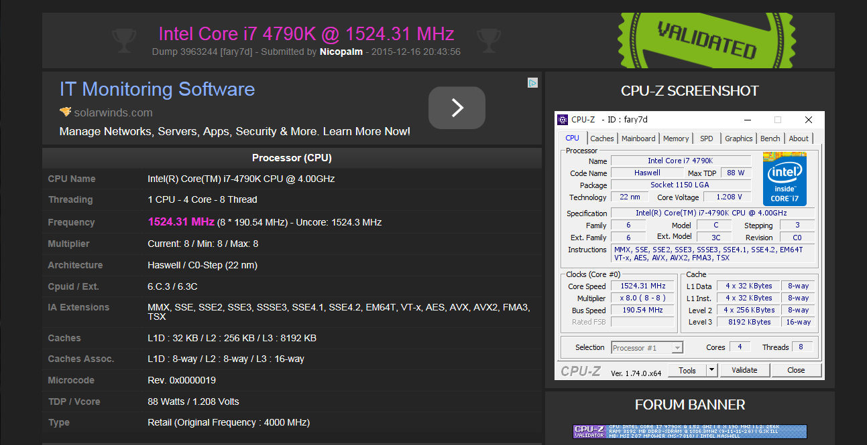
Task: Click the ad's right-arrow button
Action: (457, 108)
